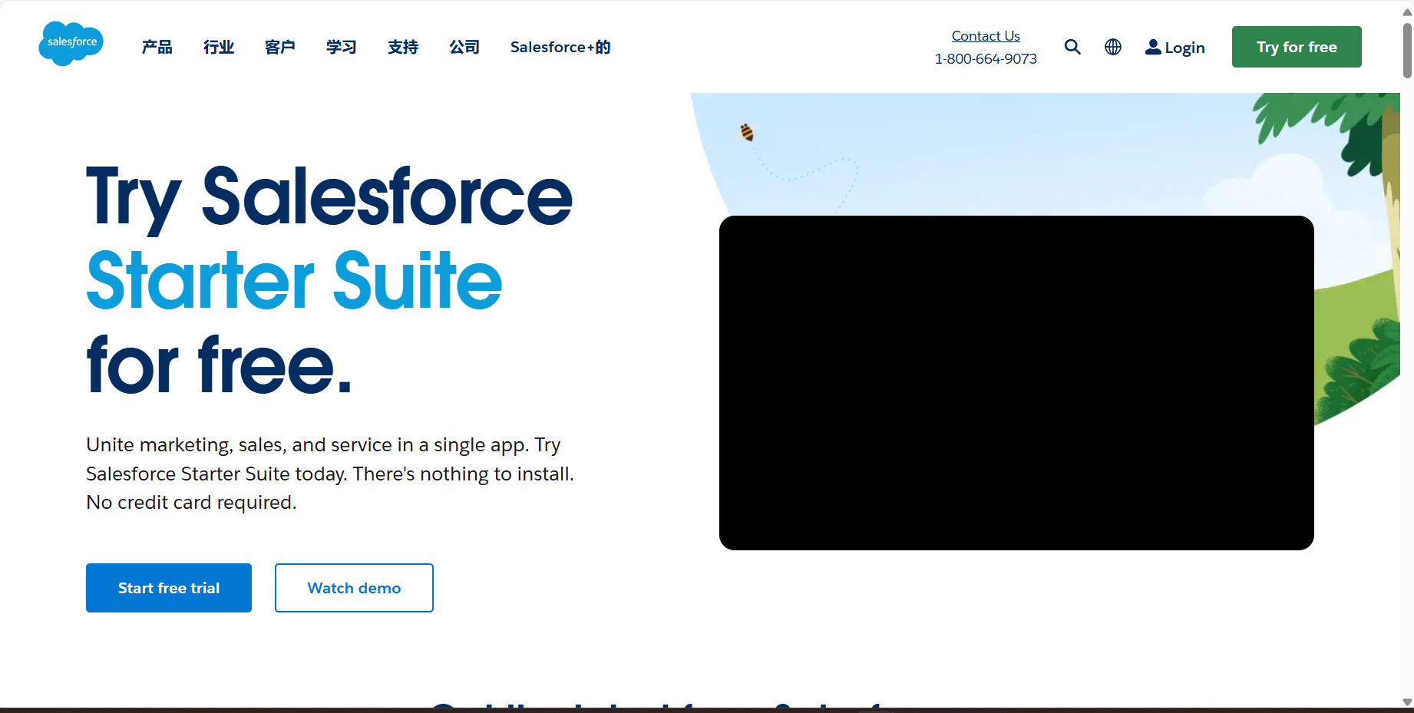
Task: Click the Try for free button
Action: coord(1296,46)
